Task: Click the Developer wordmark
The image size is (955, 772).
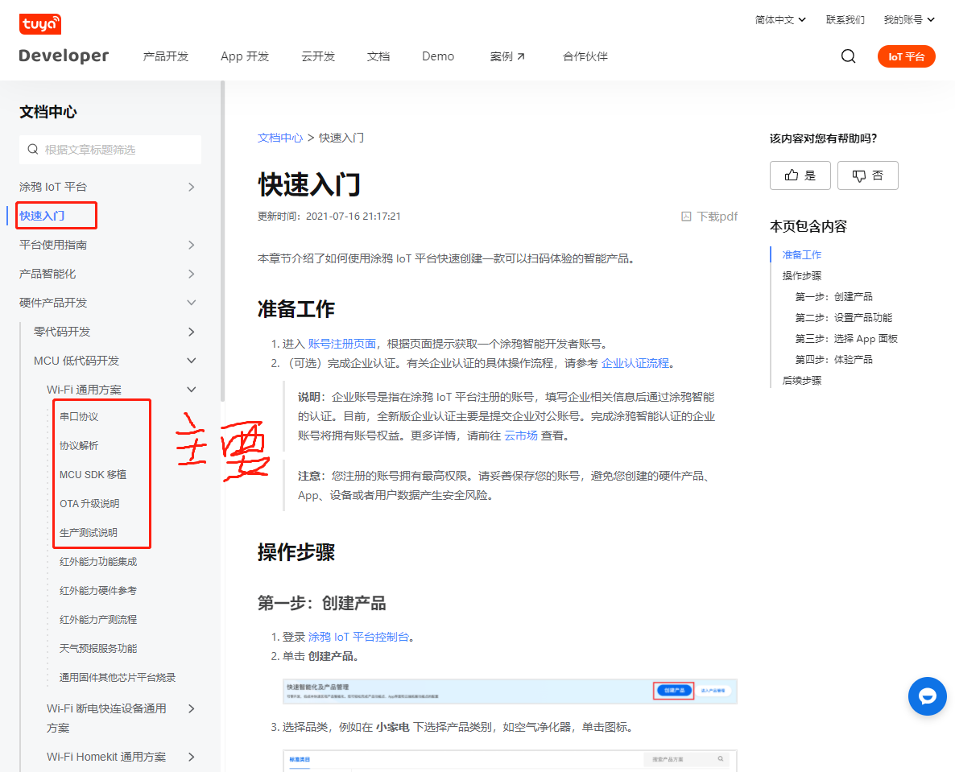Action: 64,56
